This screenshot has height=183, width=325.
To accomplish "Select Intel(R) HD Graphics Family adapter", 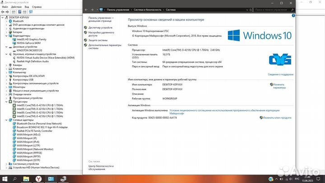I will pos(32,39).
